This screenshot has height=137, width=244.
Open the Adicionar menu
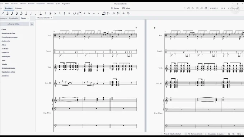[23, 4]
